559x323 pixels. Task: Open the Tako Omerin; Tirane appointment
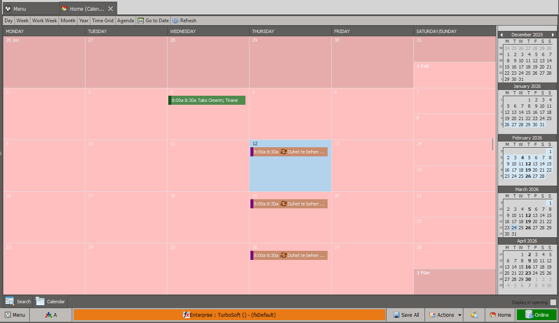point(207,100)
